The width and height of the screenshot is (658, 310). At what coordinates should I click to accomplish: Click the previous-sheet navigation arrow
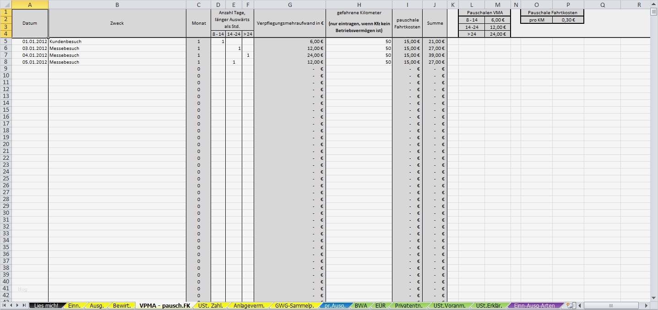[x=12, y=305]
